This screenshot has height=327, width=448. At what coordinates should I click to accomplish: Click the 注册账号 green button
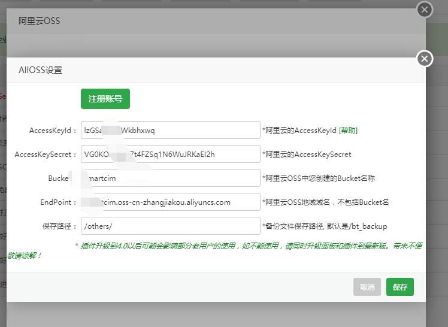tap(105, 99)
